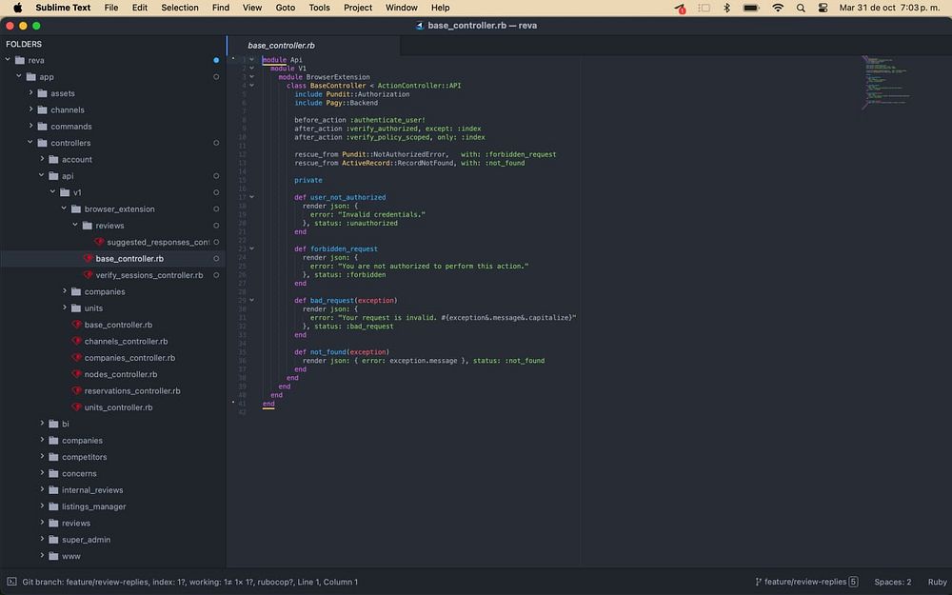Click the terminal panel icon in status bar
Viewport: 952px width, 595px height.
click(11, 582)
